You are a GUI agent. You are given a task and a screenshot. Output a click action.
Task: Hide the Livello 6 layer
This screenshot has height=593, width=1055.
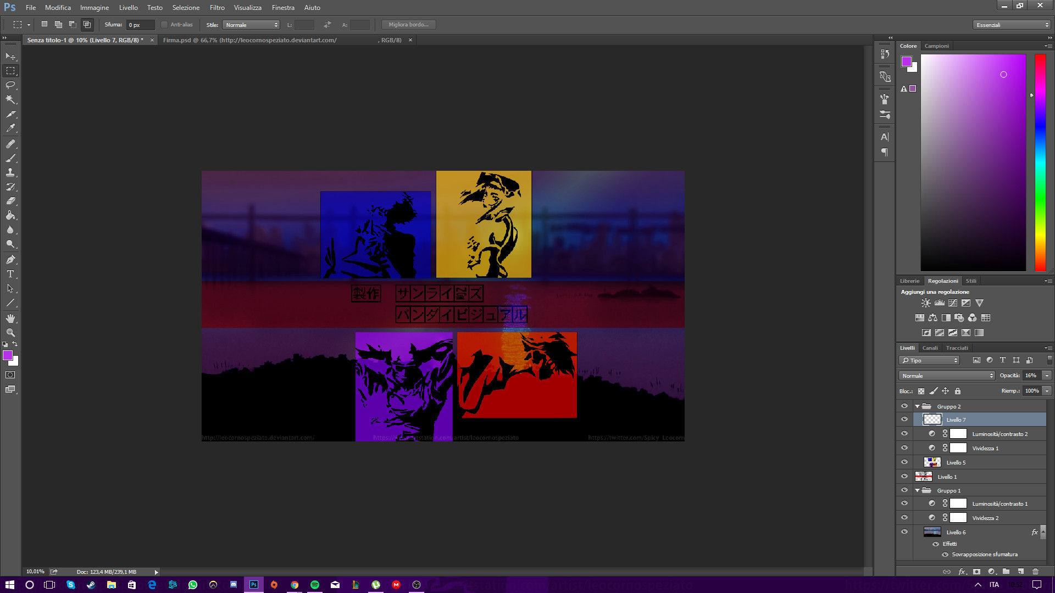[904, 532]
